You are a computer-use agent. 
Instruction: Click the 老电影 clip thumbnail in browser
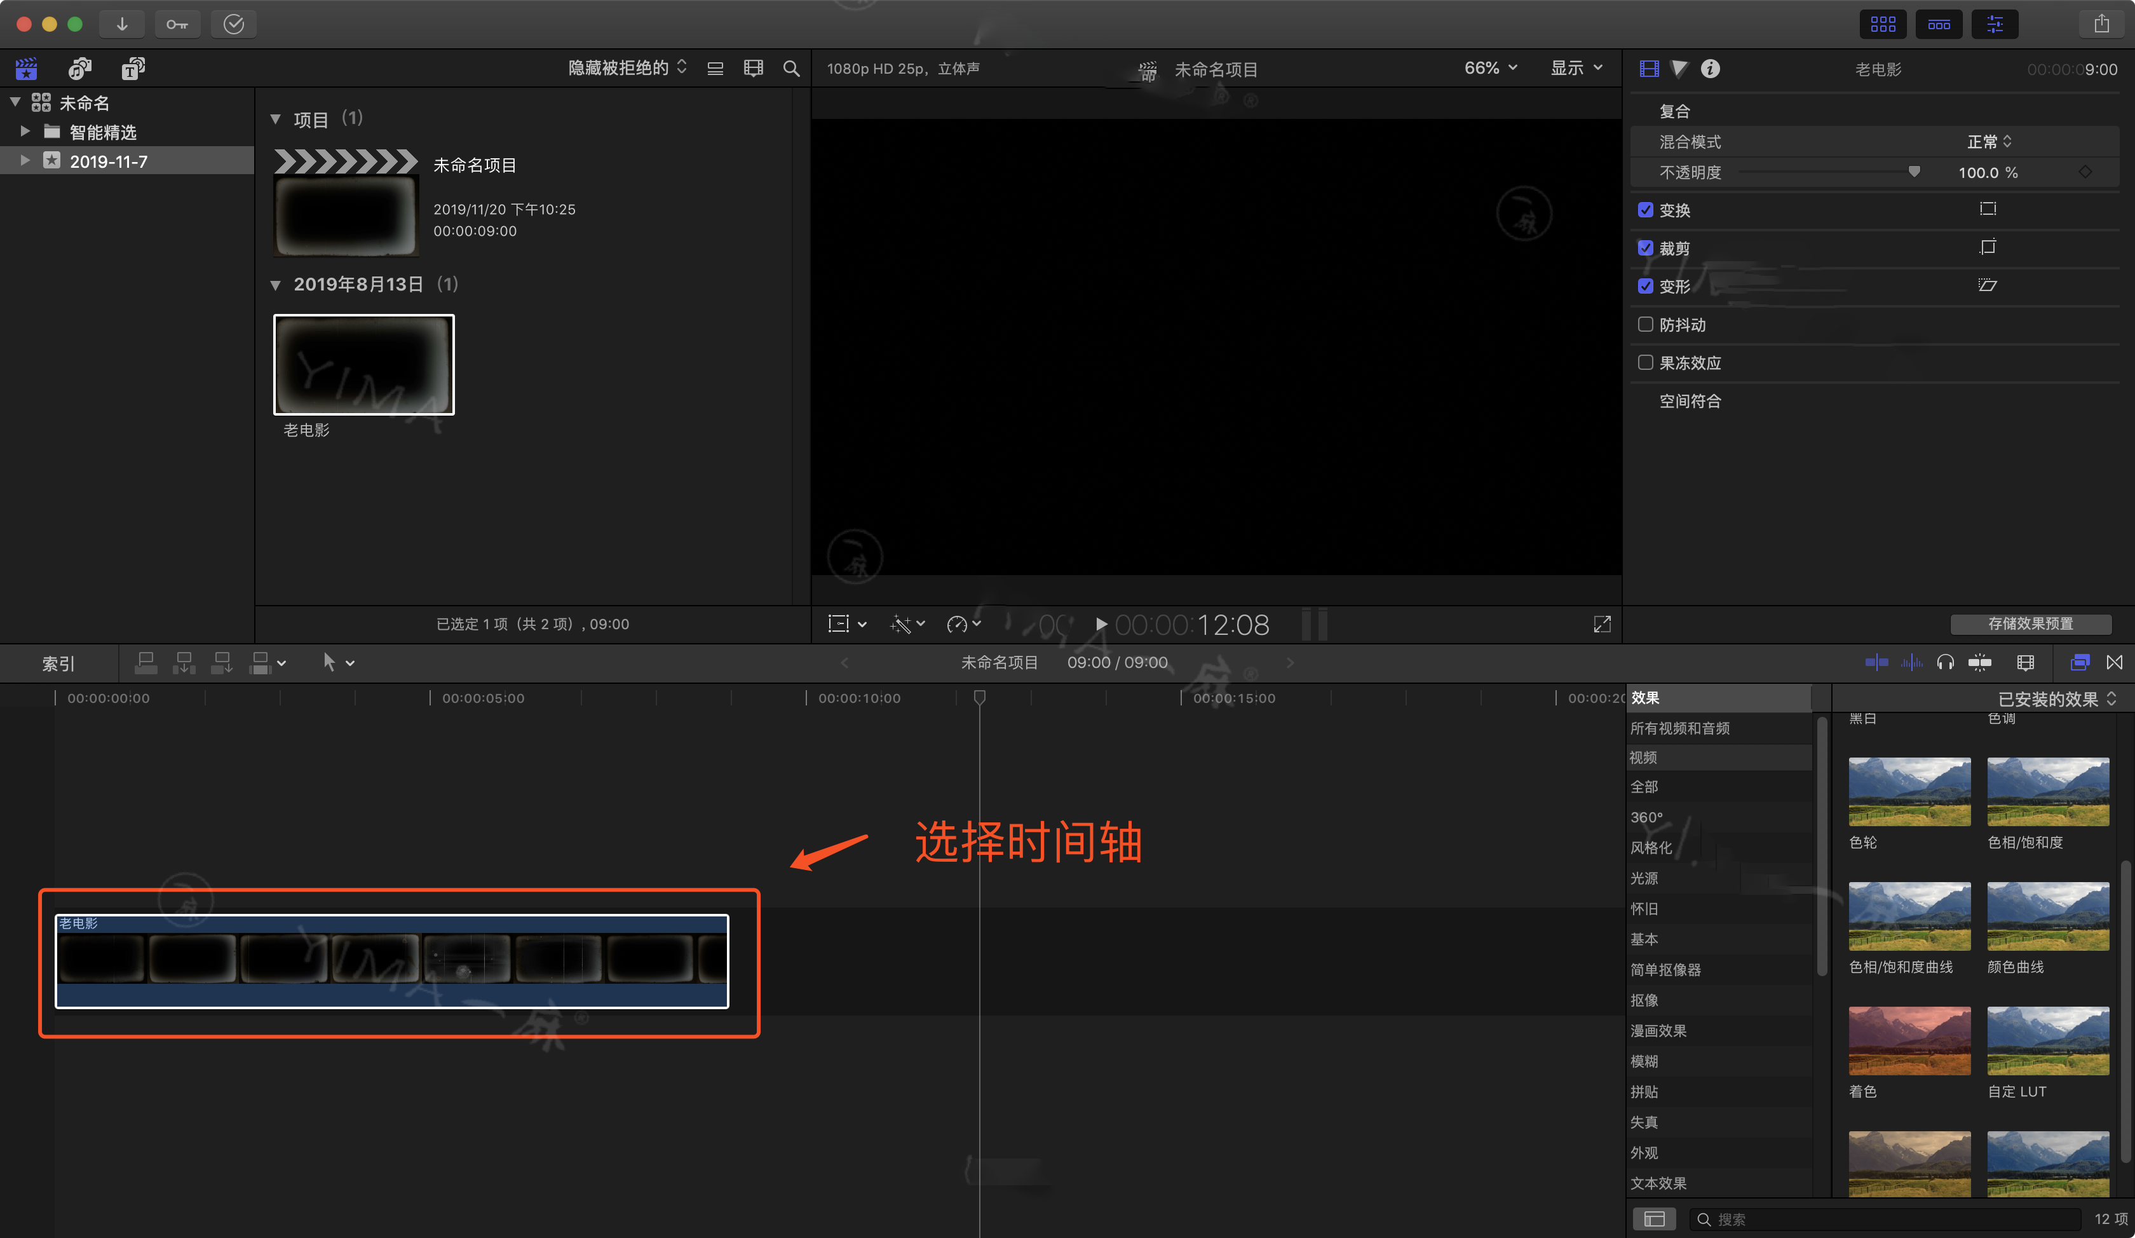[363, 364]
